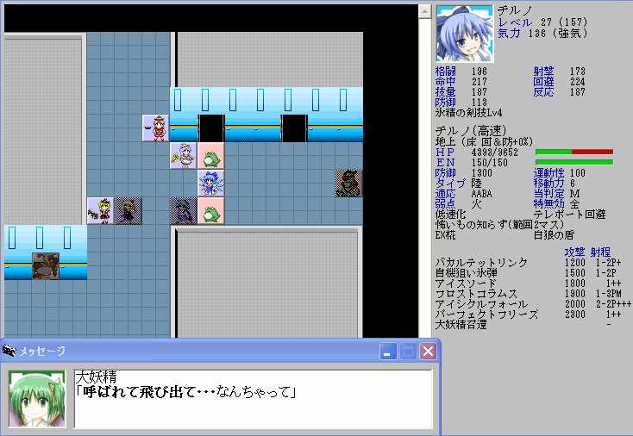Click the 弱点 label

pyautogui.click(x=446, y=203)
